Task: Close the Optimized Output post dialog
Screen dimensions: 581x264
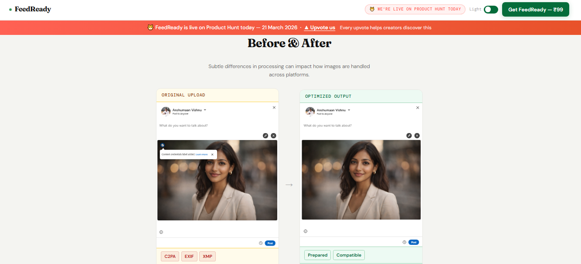Action: pos(418,107)
